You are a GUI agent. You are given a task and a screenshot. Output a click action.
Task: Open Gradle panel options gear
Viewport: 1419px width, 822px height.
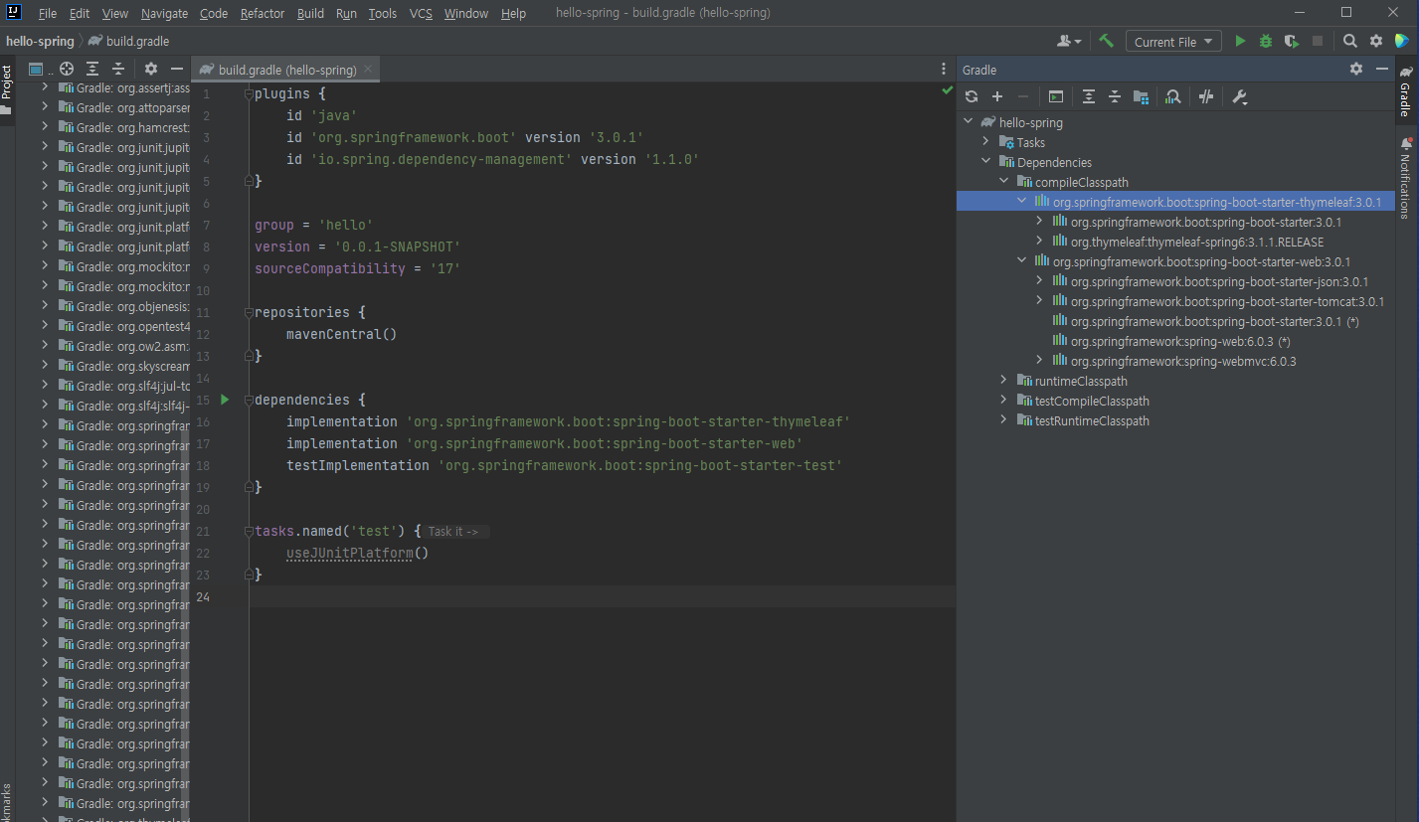click(1356, 69)
